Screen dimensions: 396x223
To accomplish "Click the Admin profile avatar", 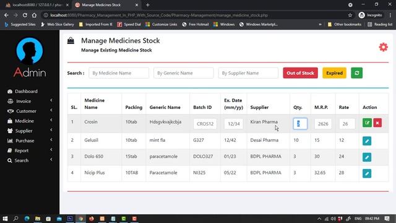I will point(30,51).
